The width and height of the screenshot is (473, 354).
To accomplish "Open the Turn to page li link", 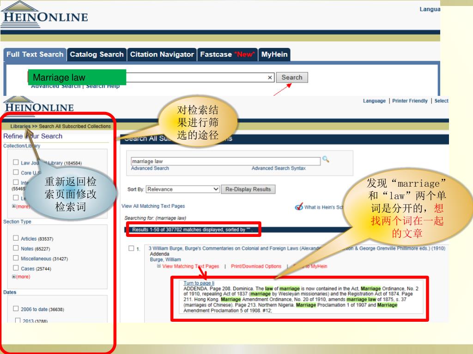I will (x=199, y=283).
